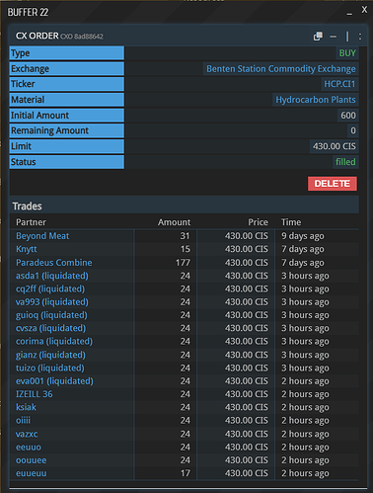Minimize the BUFFER 22 window
373x493 pixels.
(x=349, y=13)
